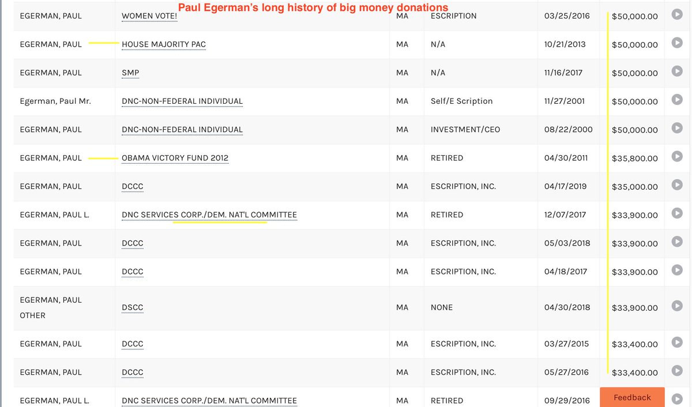The image size is (692, 407).
Task: Select the date 12/07/2017
Action: 565,214
